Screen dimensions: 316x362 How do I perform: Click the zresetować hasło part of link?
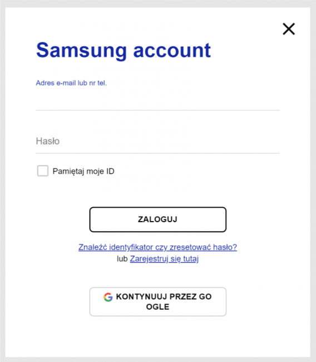click(203, 247)
